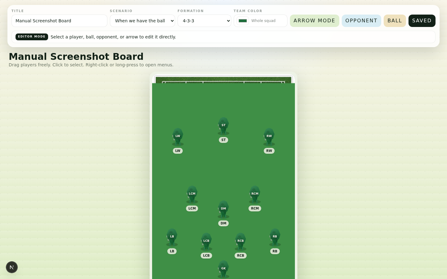Open the Formation 4-3-3 dropdown
The image size is (447, 279).
pos(204,21)
